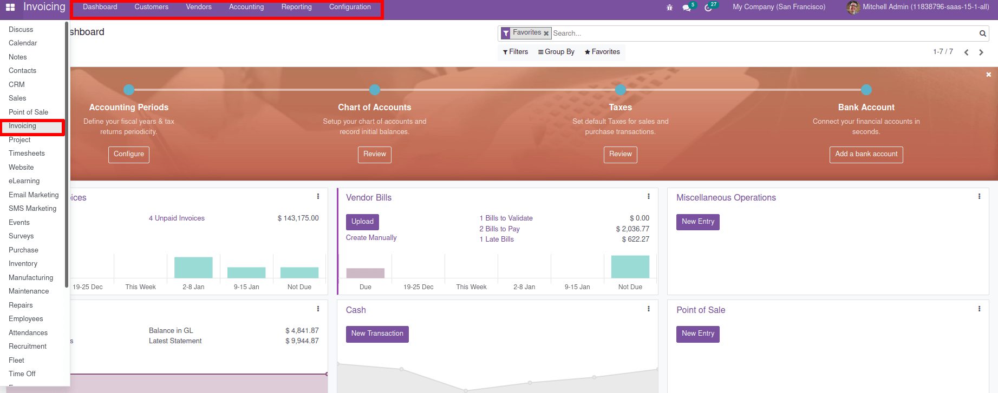Open the 2 Bills to Pay link
This screenshot has width=998, height=393.
[x=500, y=229]
